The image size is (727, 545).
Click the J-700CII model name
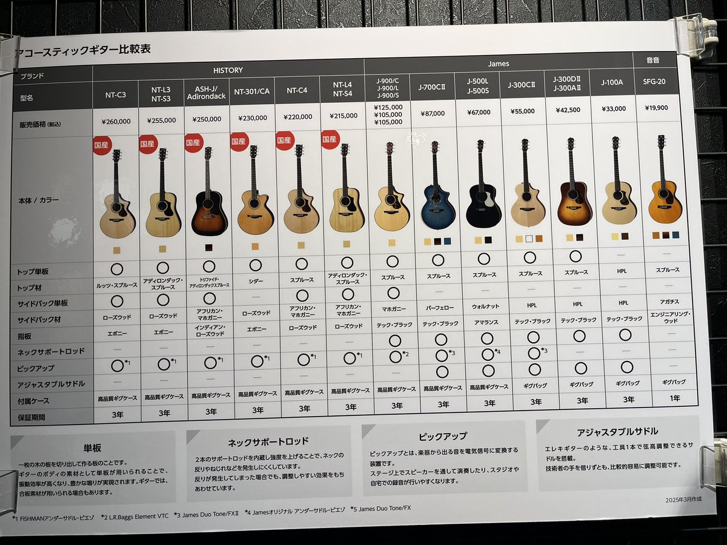click(x=431, y=86)
